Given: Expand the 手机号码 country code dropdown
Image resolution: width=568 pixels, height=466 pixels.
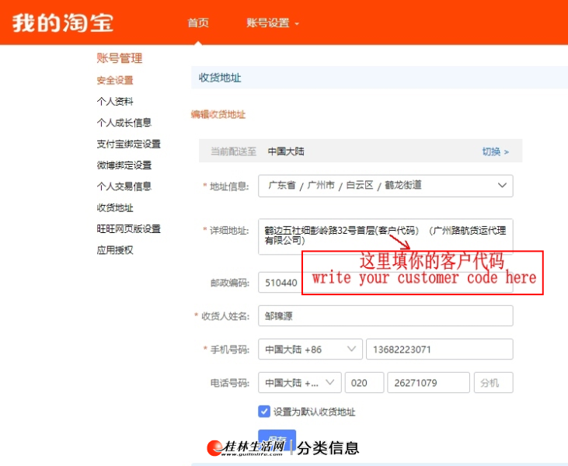Looking at the screenshot, I should coord(310,349).
